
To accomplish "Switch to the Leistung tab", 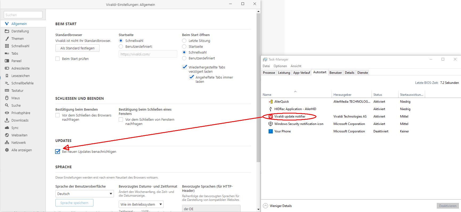I will click(284, 73).
